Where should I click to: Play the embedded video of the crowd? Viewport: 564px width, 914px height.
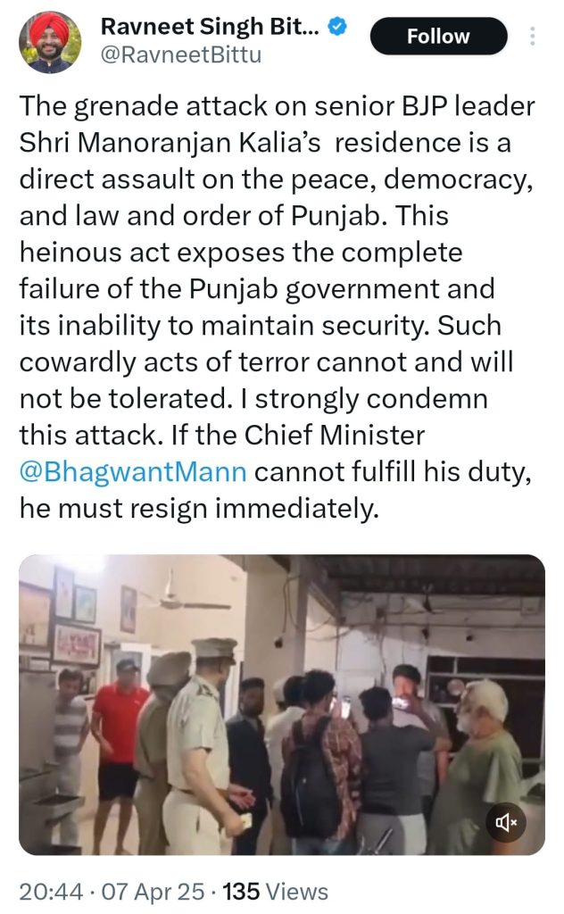(282, 704)
